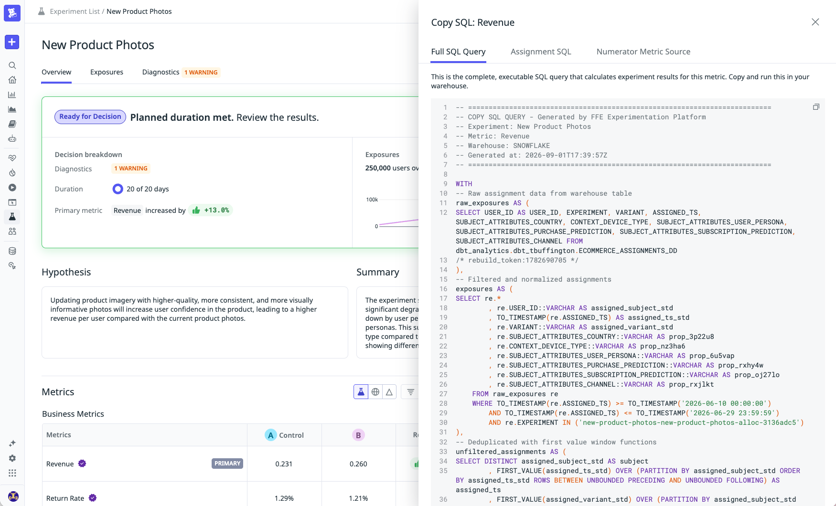Click variant A Control color badge
Screen dimensions: 836x506
270,435
